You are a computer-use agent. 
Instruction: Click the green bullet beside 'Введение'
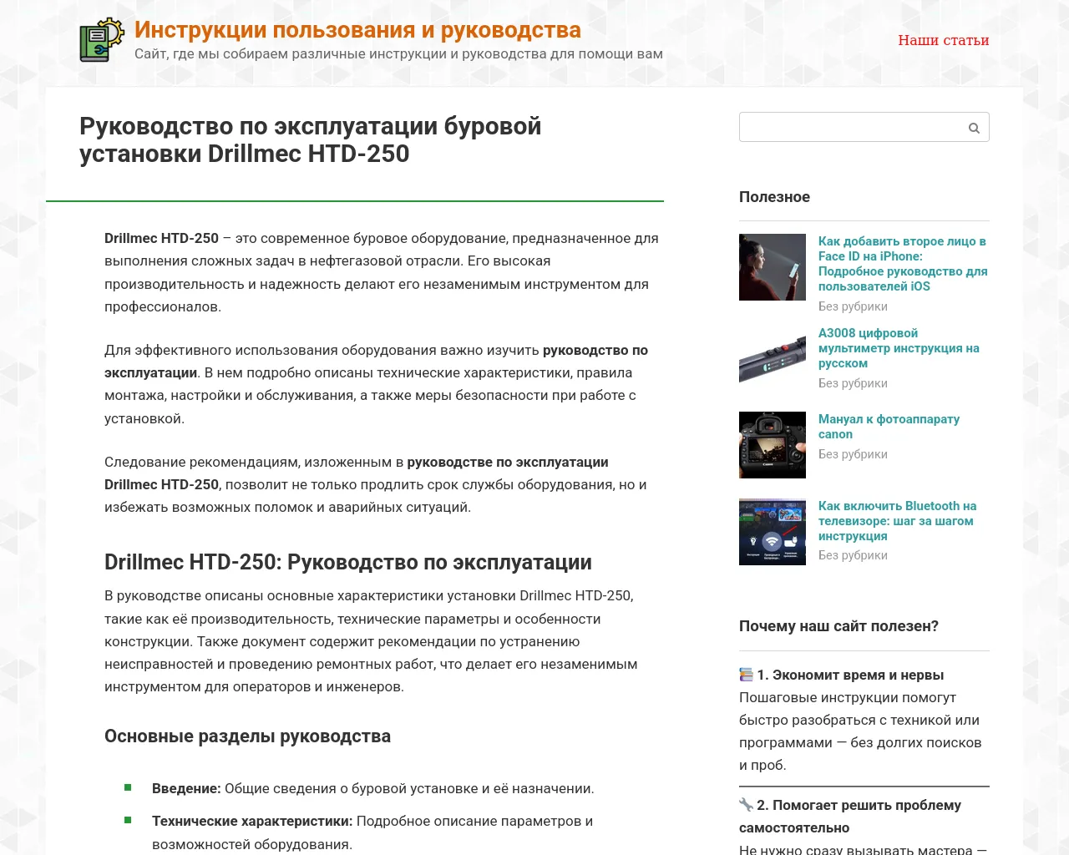point(128,787)
